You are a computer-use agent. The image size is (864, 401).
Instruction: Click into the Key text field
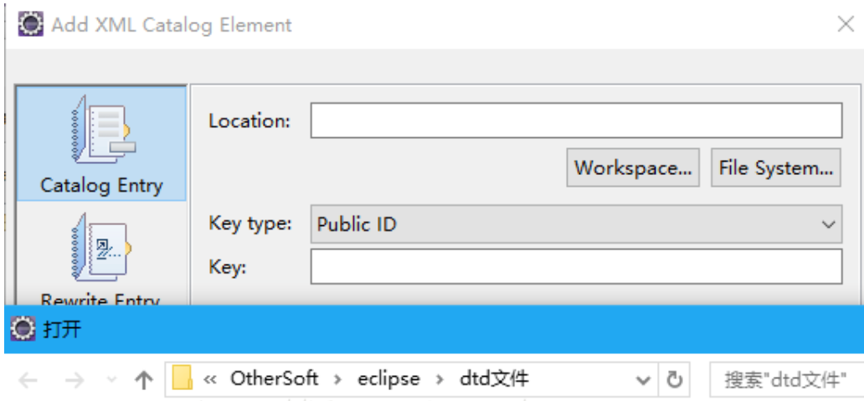click(x=576, y=267)
